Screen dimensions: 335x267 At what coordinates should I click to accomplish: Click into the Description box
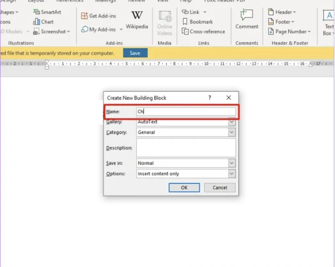pos(186,148)
